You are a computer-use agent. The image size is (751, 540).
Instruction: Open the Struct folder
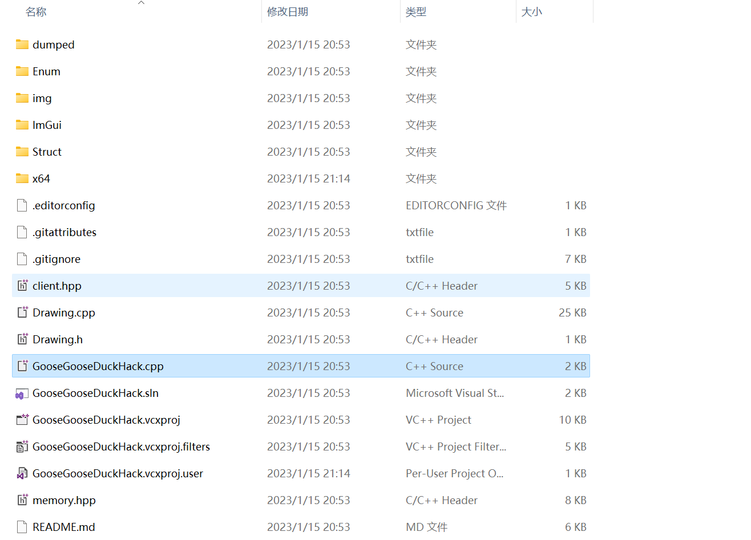pos(47,152)
